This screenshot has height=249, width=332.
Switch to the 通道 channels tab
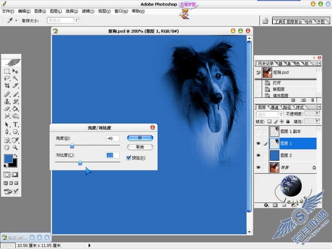[274, 108]
